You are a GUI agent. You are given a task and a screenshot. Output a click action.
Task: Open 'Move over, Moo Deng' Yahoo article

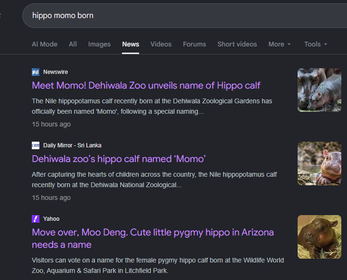pos(153,238)
